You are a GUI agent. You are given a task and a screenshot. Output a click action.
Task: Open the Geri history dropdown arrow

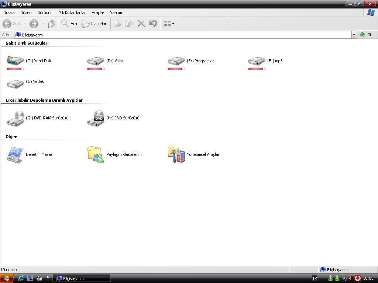click(x=25, y=24)
